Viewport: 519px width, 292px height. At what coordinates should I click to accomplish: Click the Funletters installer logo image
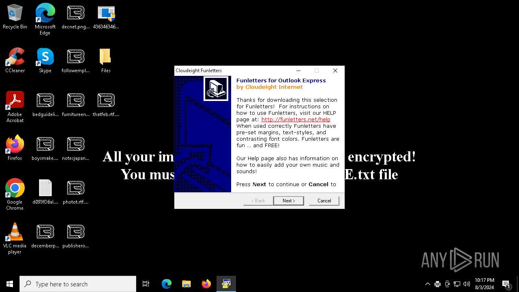pos(216,88)
